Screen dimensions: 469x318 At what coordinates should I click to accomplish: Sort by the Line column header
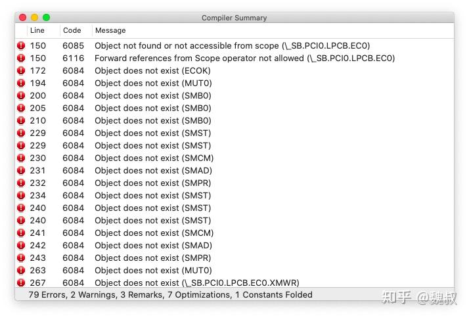[37, 30]
